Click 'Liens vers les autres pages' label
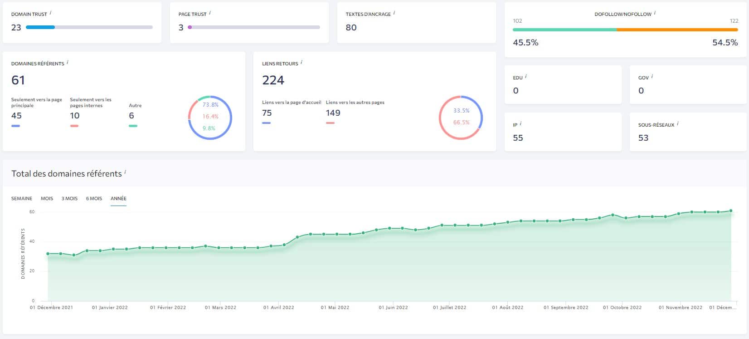The height and width of the screenshot is (339, 749). pos(355,103)
